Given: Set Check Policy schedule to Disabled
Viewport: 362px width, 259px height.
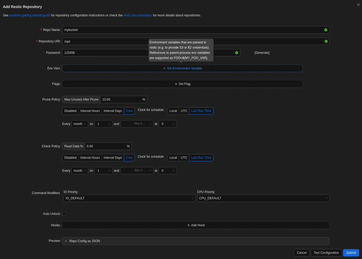Looking at the screenshot, I should [x=70, y=158].
